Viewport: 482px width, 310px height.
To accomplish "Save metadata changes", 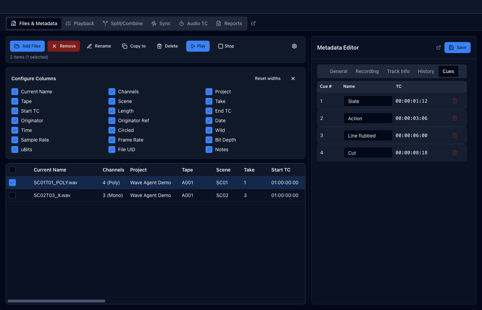I will (x=458, y=48).
